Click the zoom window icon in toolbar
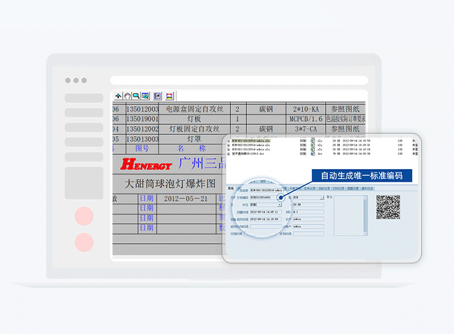Screen dimensions: 454x334 tap(145, 96)
